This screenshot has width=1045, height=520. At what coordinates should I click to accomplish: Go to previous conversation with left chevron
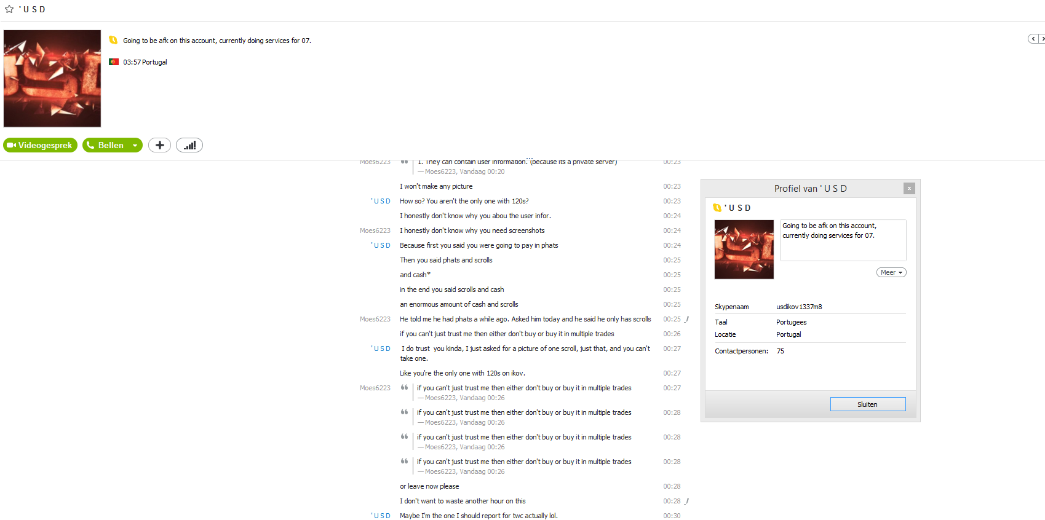click(x=1033, y=39)
